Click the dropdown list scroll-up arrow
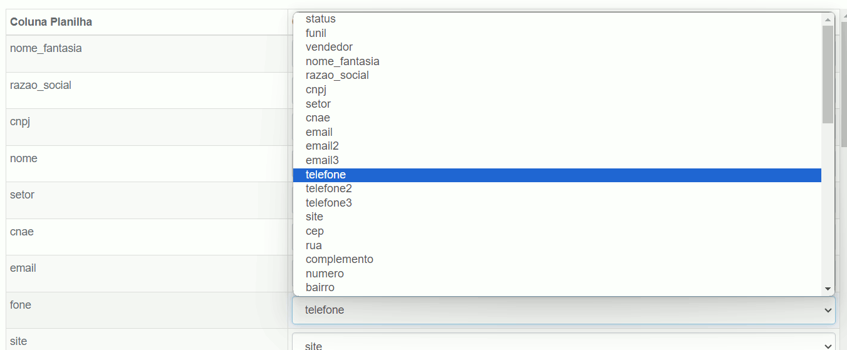 pos(828,19)
